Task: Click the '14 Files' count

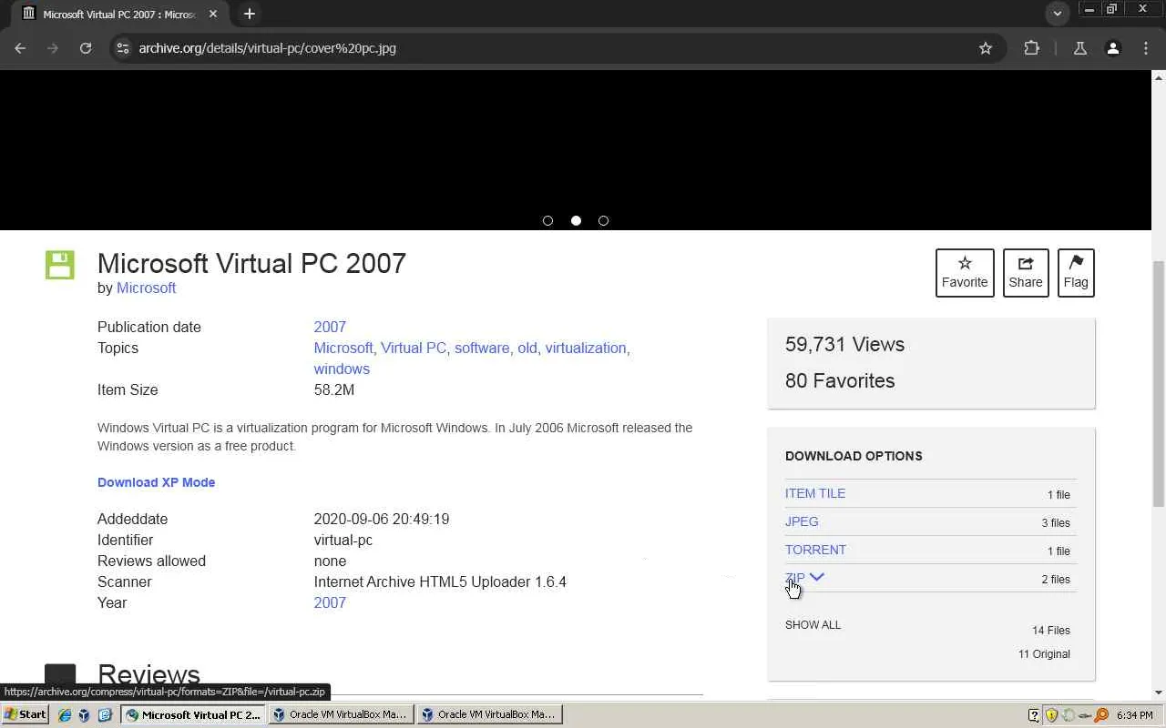Action: coord(1051,631)
